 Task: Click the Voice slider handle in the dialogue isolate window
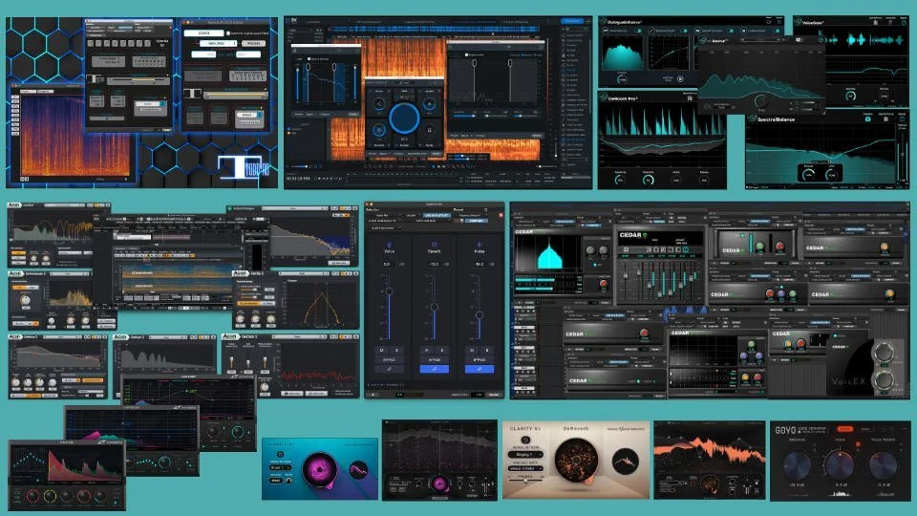tap(390, 291)
